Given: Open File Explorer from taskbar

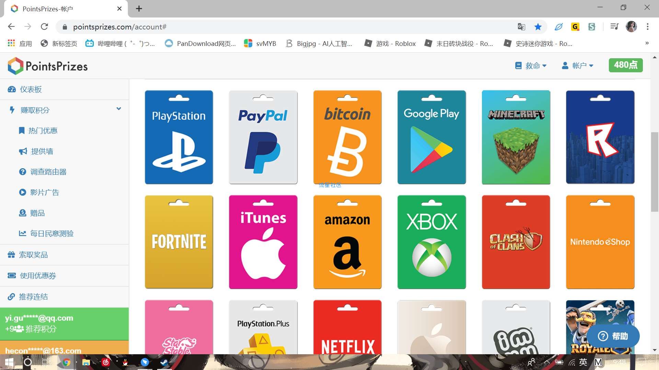Looking at the screenshot, I should pos(86,362).
